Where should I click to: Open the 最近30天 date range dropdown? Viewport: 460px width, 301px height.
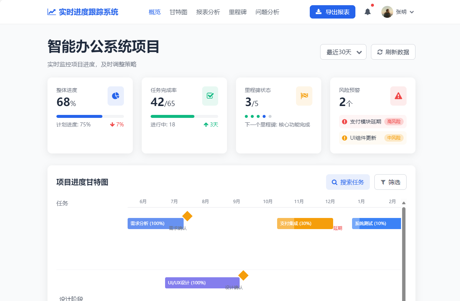[343, 52]
